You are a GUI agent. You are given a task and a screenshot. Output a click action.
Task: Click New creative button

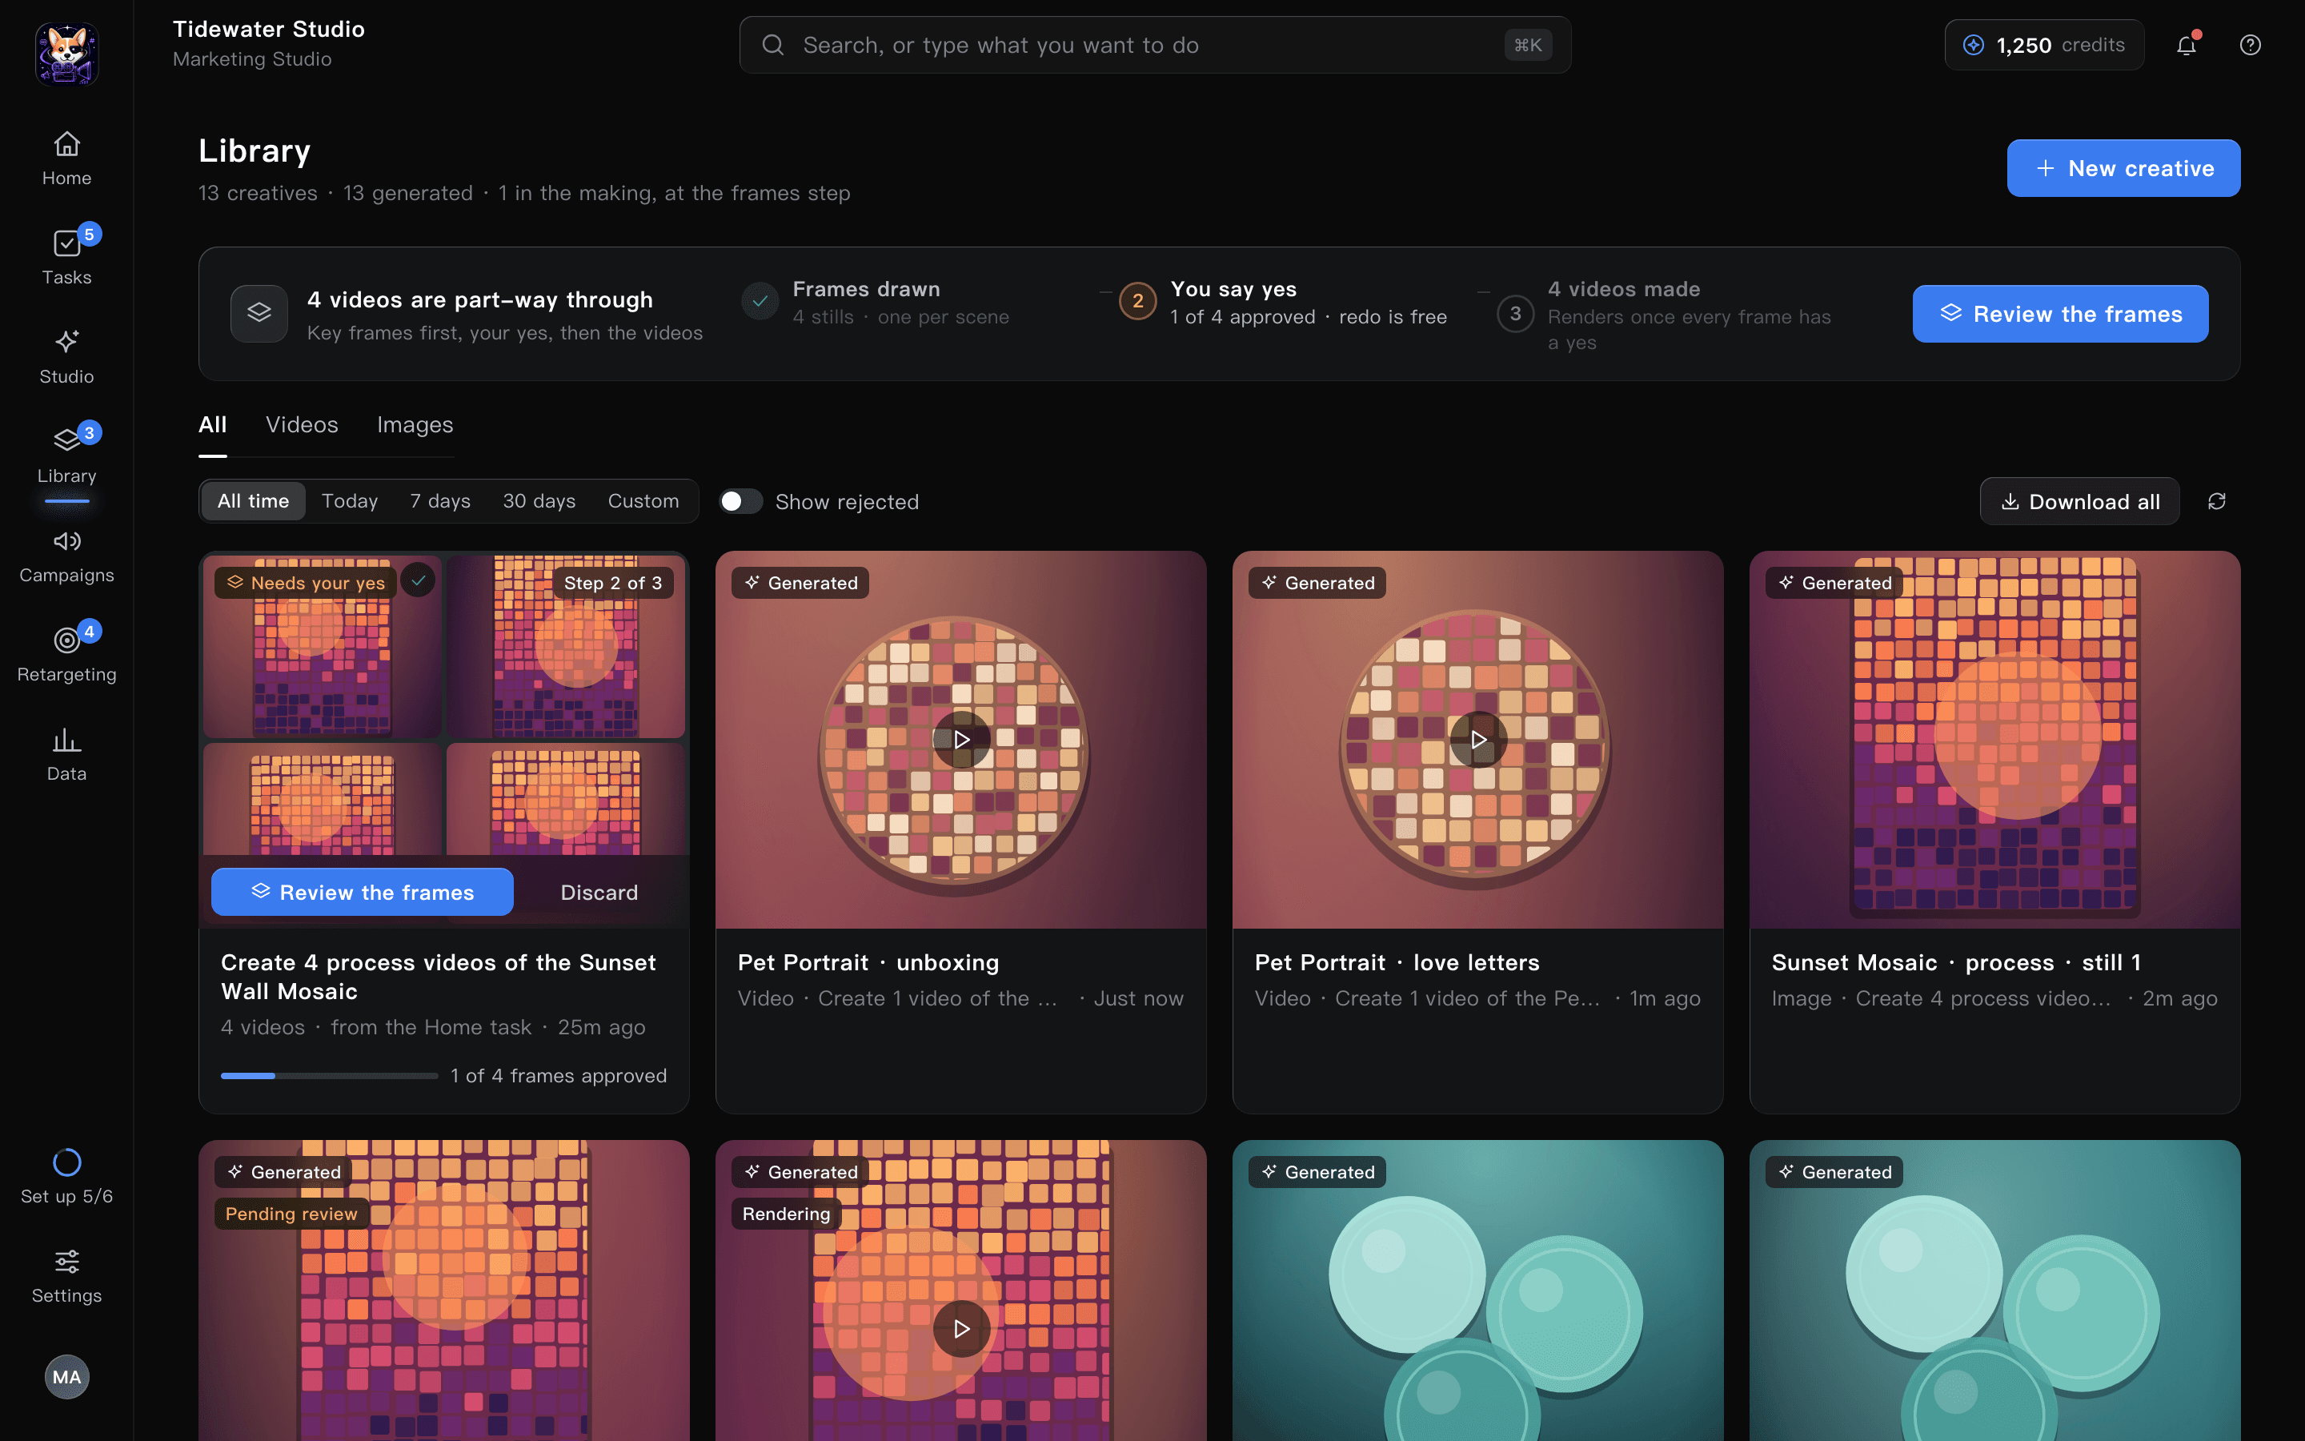[x=2123, y=168]
